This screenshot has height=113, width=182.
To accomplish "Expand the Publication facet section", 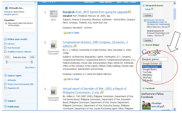I will point(5,107).
